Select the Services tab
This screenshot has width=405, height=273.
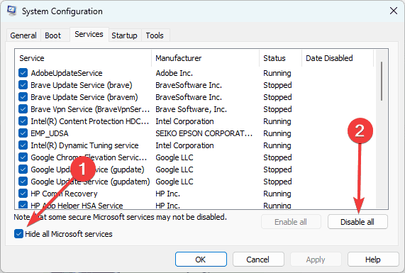tap(89, 34)
